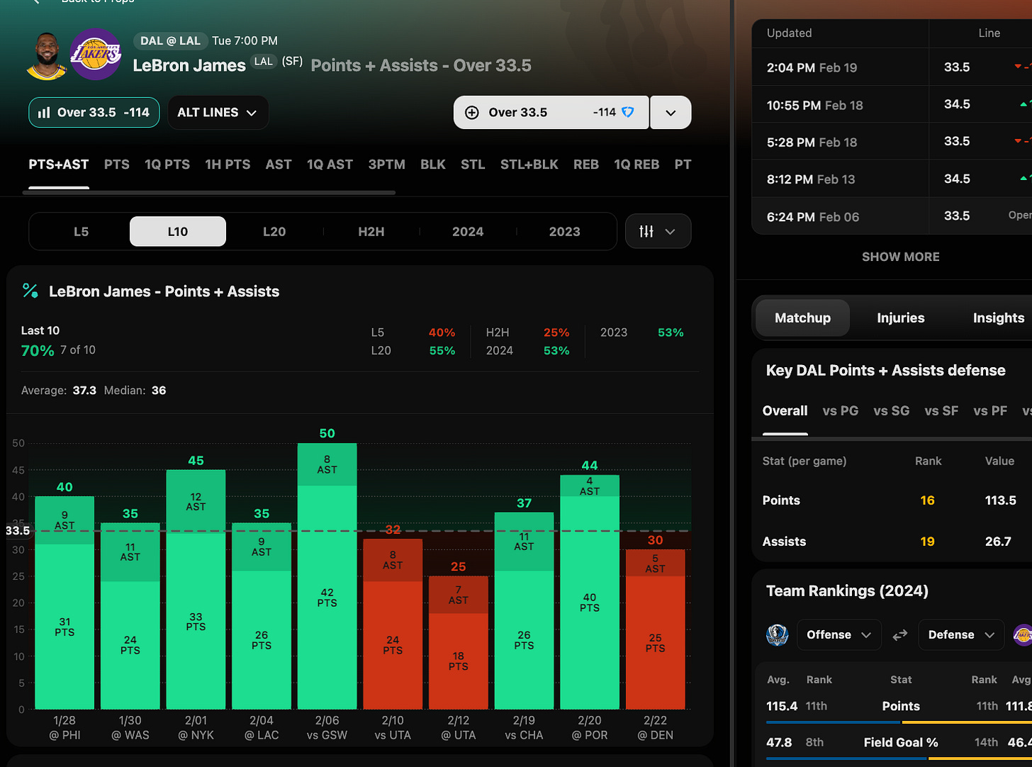Select the vs PF defense filter
This screenshot has height=767, width=1032.
point(990,411)
